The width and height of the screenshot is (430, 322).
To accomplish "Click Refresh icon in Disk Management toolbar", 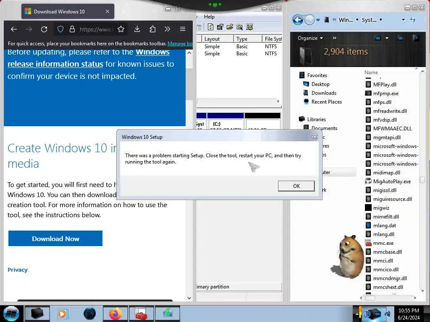I will click(x=210, y=27).
